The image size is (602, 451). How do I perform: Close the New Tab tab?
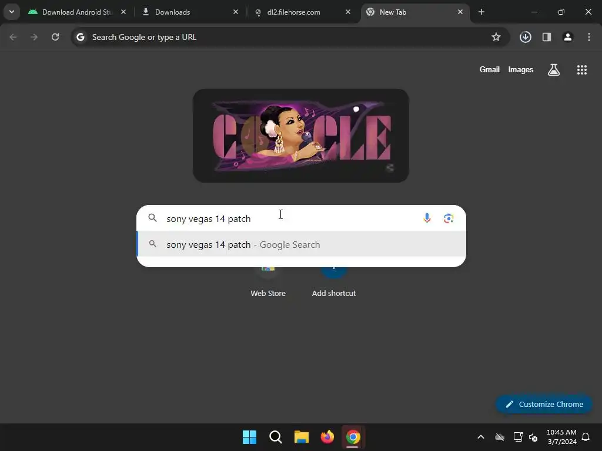[460, 12]
